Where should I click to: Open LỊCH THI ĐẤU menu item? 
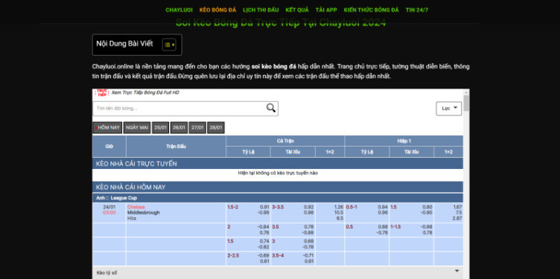[x=261, y=10]
